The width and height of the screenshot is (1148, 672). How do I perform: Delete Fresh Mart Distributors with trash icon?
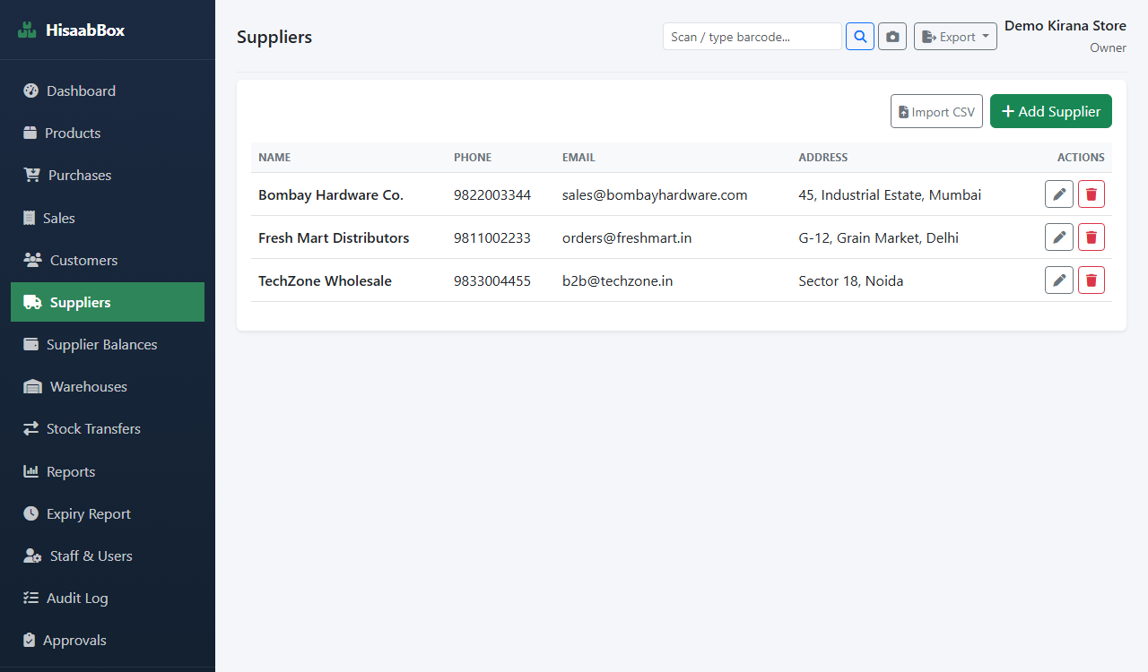click(x=1091, y=237)
